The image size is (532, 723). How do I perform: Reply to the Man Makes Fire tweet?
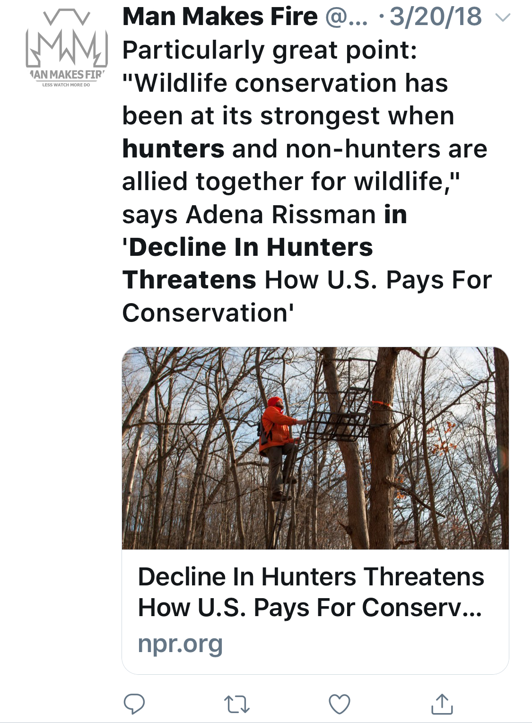coord(134,704)
